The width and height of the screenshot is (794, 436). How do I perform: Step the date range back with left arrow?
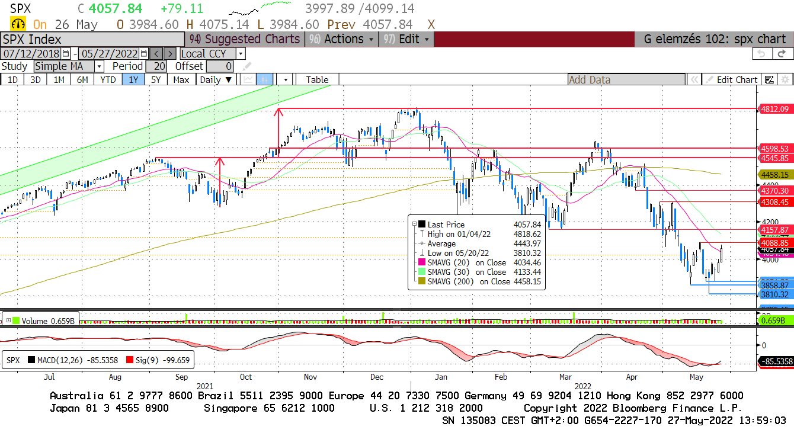pyautogui.click(x=156, y=53)
